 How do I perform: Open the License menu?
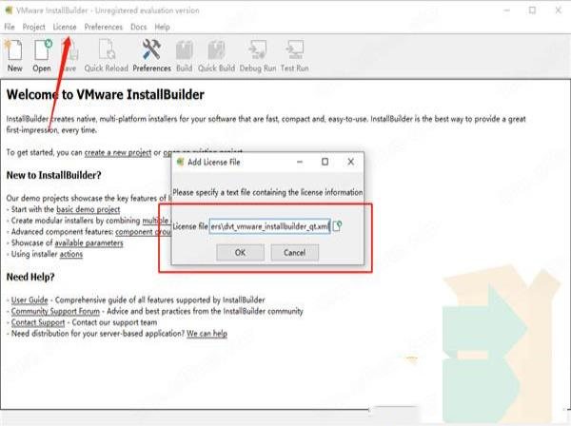[x=65, y=28]
